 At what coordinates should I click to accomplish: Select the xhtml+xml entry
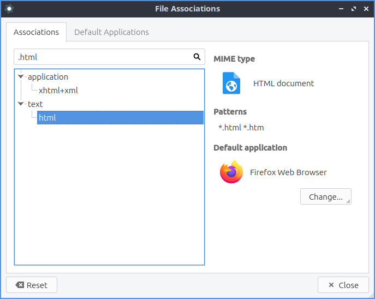[x=58, y=91]
